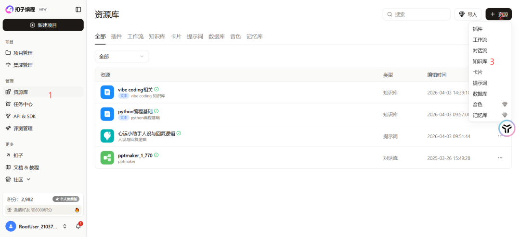
Task: Open 项目管理 in the sidebar
Action: (43, 53)
